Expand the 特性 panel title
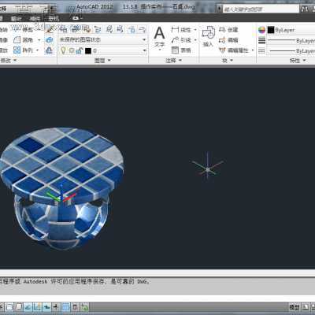Screen dimensions: 315x315 (298, 61)
